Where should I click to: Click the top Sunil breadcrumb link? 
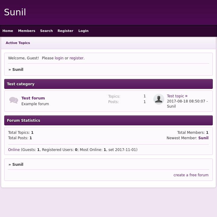pos(18,70)
